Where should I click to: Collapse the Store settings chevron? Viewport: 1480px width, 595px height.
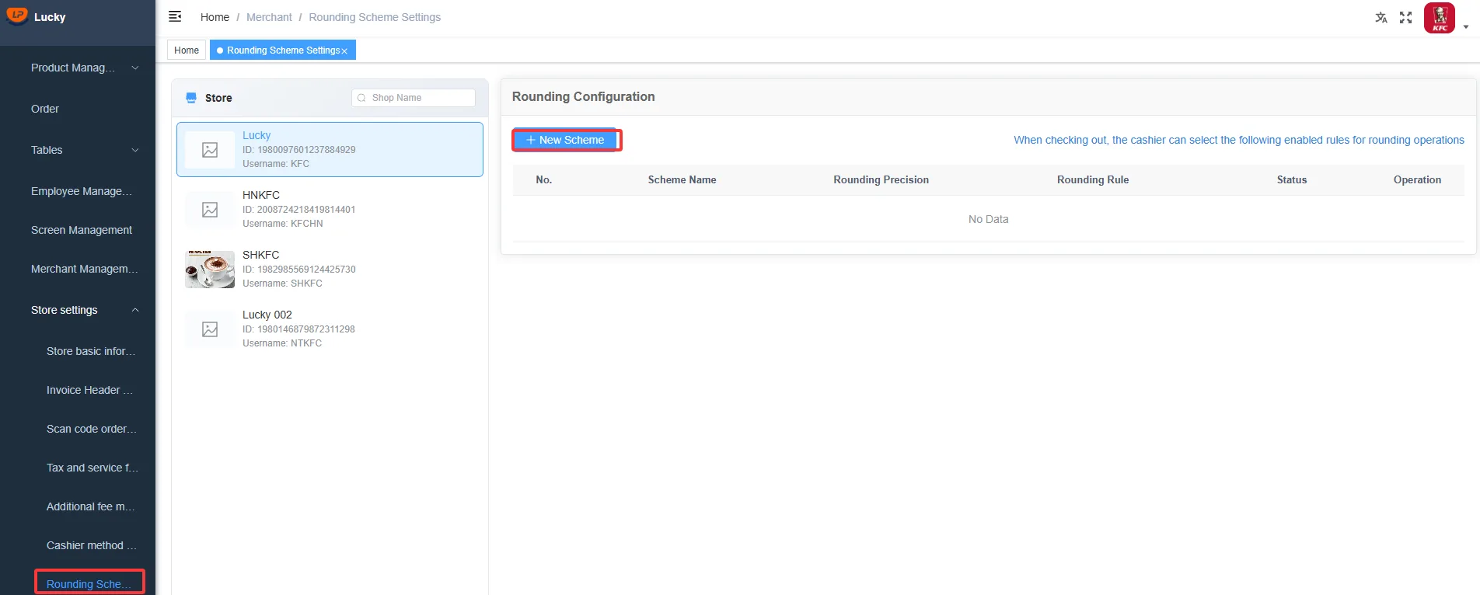pyautogui.click(x=135, y=310)
